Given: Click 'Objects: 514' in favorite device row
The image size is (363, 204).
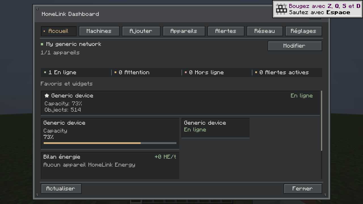Looking at the screenshot, I should pyautogui.click(x=63, y=110).
